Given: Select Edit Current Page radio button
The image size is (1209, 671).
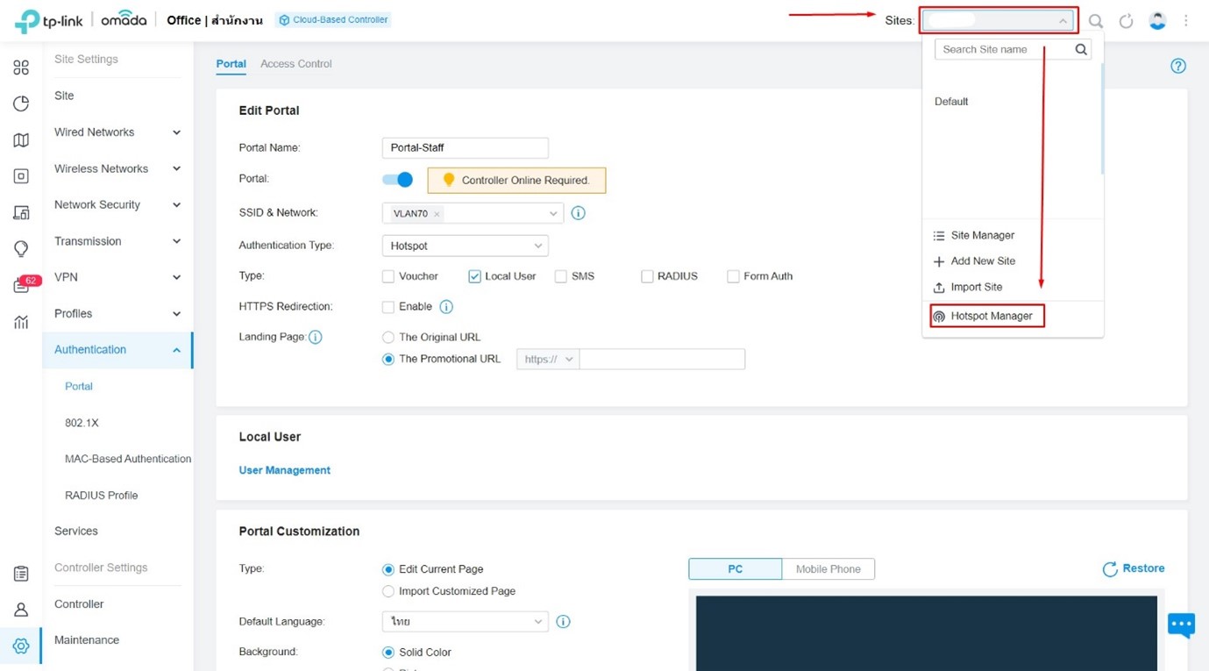Looking at the screenshot, I should pos(388,570).
